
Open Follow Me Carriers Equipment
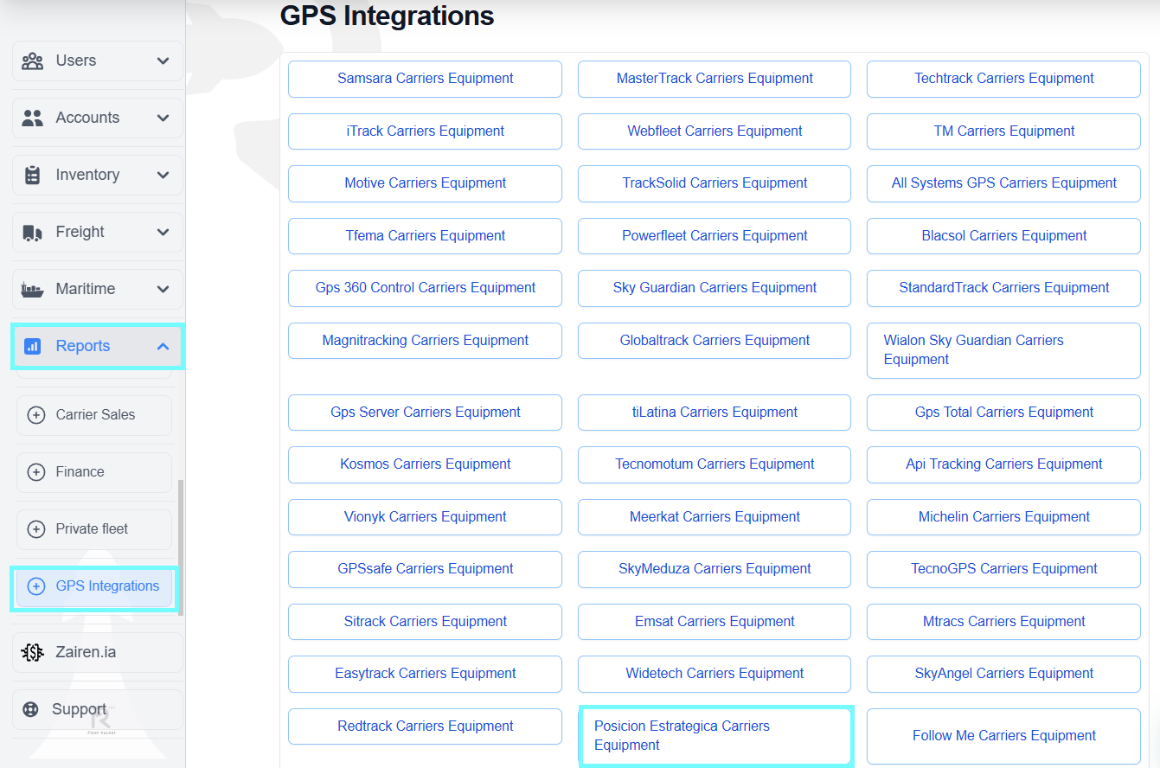pyautogui.click(x=1003, y=736)
